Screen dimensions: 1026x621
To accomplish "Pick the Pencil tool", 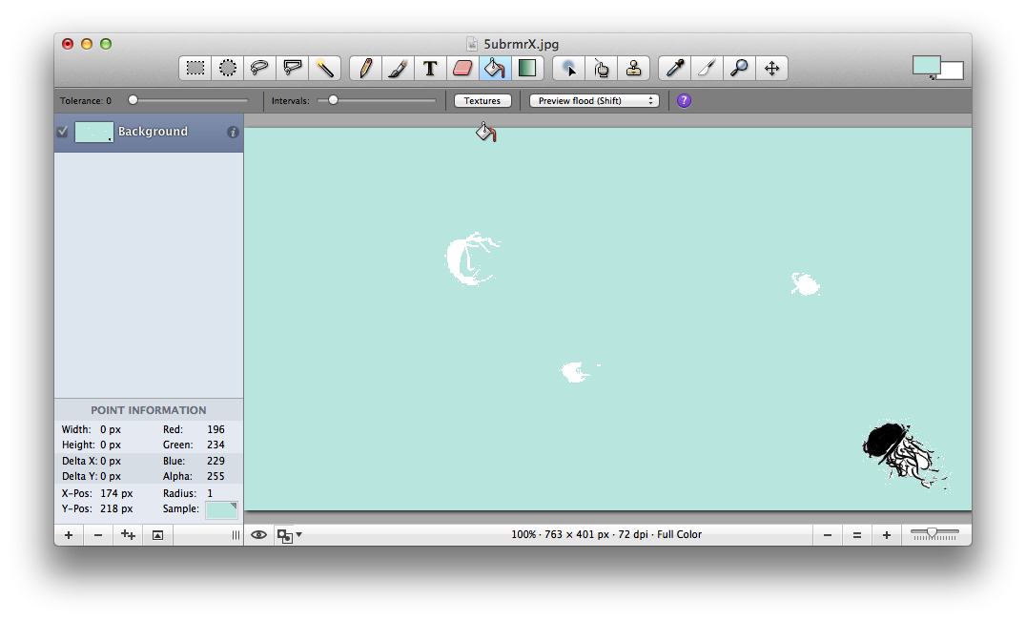I will pos(365,68).
